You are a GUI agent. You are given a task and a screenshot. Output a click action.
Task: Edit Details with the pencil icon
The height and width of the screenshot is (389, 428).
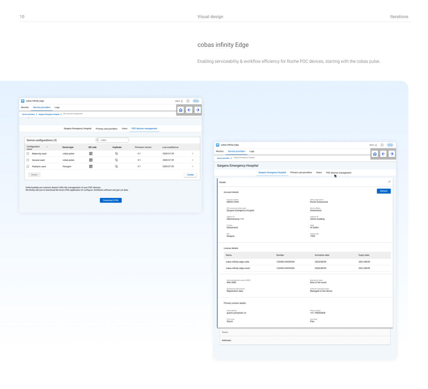click(389, 182)
